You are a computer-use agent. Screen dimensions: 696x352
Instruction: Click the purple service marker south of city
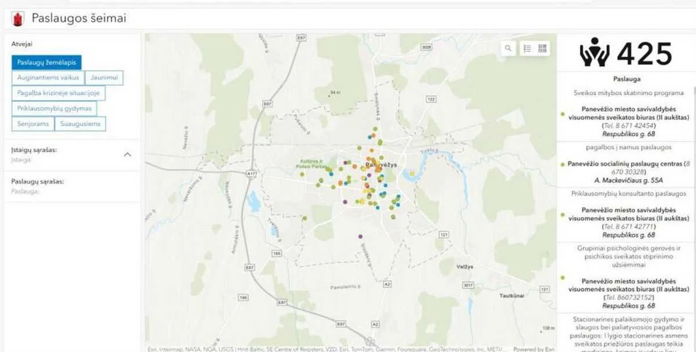point(361,237)
